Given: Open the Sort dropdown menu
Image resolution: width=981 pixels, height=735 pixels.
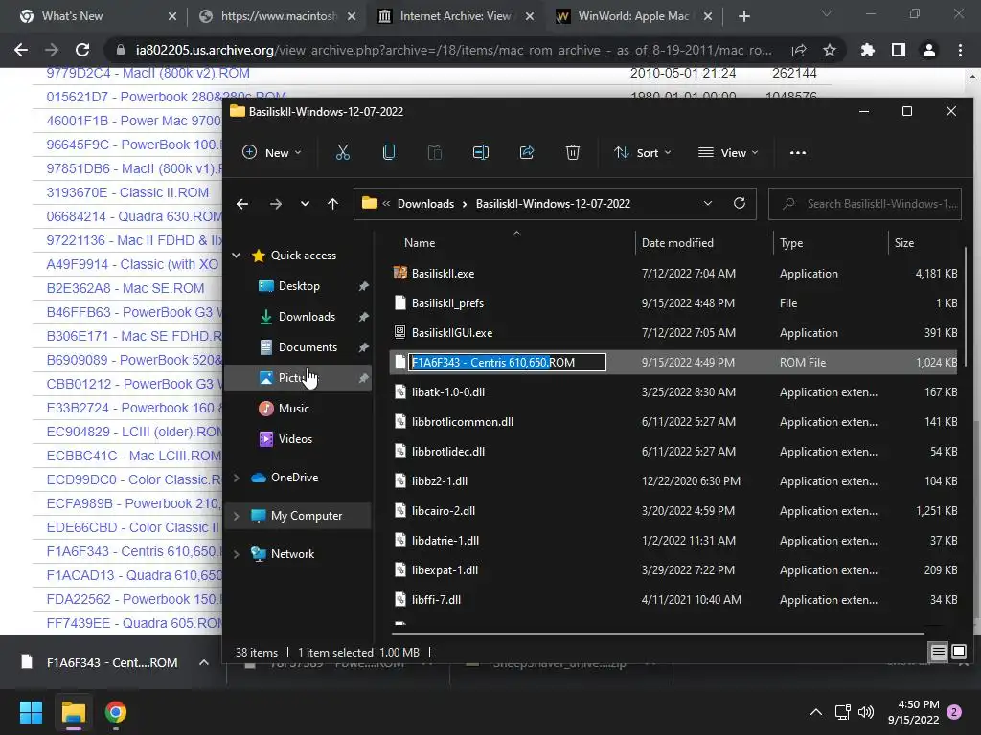Looking at the screenshot, I should pos(643,152).
